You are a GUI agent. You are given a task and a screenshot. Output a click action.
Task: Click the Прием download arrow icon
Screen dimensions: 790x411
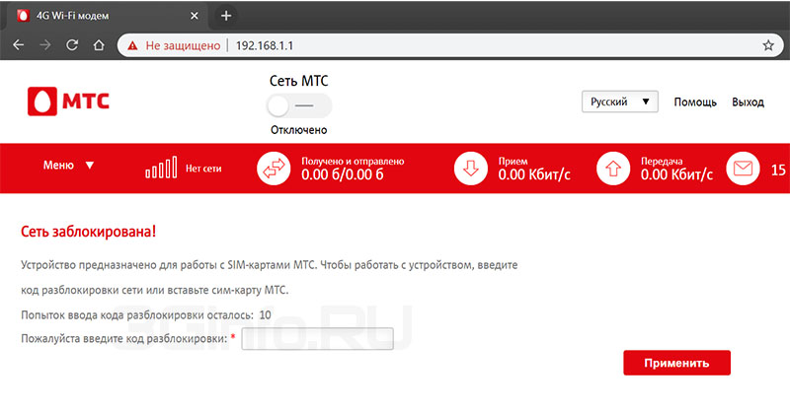(x=471, y=169)
